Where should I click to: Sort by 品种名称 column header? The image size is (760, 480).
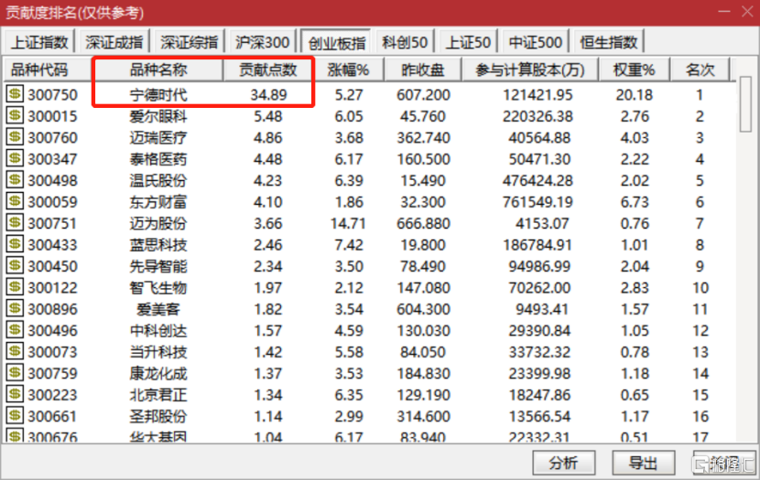point(158,69)
